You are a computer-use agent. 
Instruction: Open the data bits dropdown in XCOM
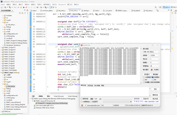point(155,62)
